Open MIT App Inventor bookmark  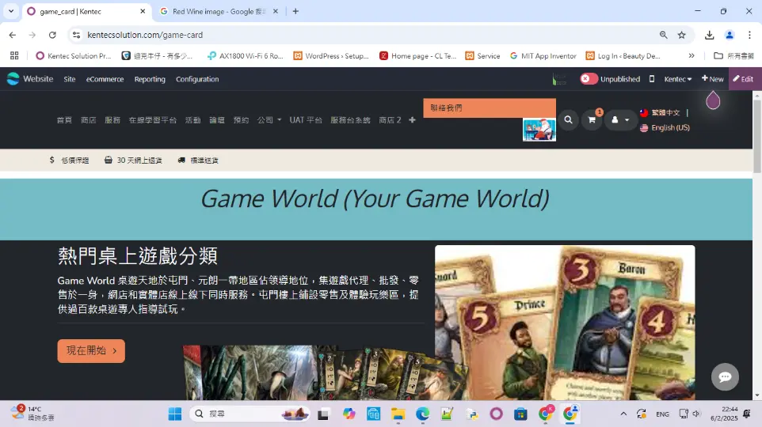tap(543, 56)
